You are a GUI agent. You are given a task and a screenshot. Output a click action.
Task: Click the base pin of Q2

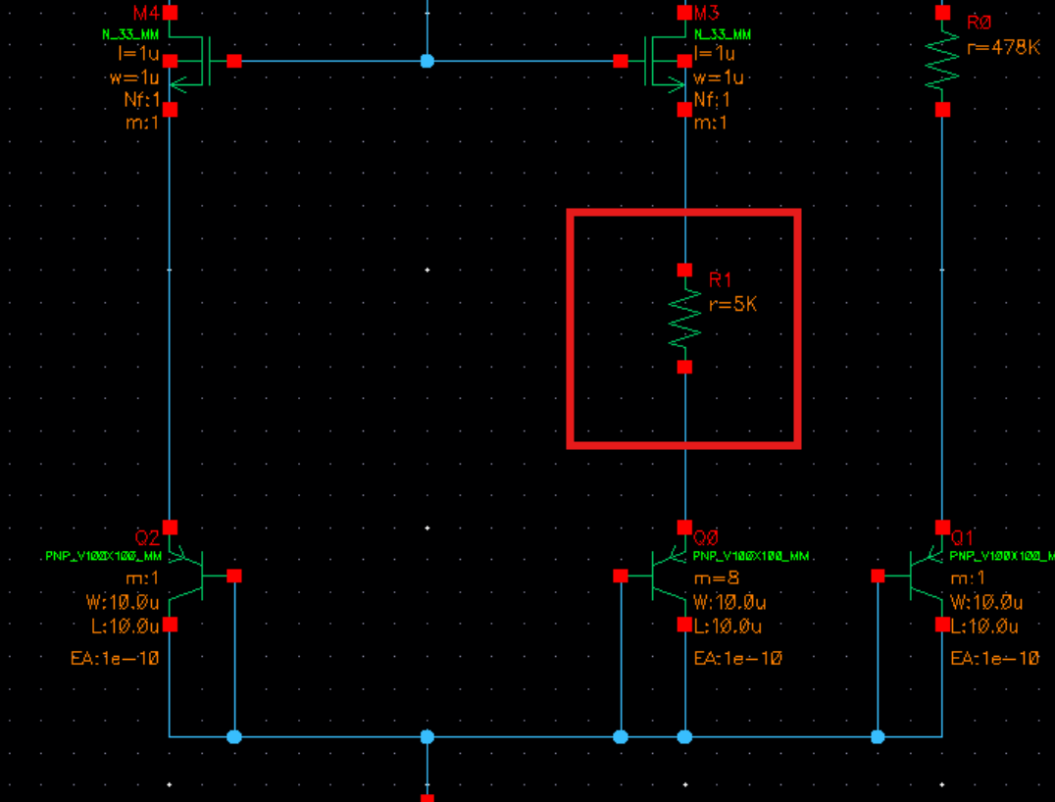[234, 576]
